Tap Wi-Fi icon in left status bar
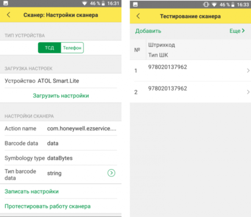The height and width of the screenshot is (217, 251). click(x=84, y=3)
